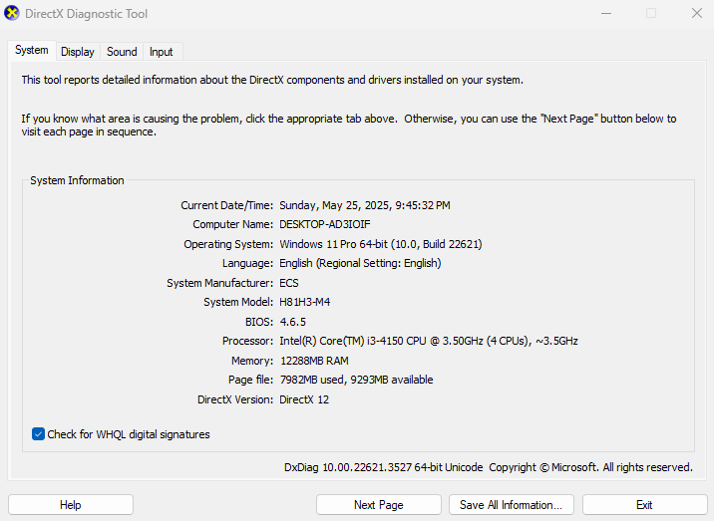Select the English (Regional Setting: English) value
714x521 pixels.
tap(360, 263)
